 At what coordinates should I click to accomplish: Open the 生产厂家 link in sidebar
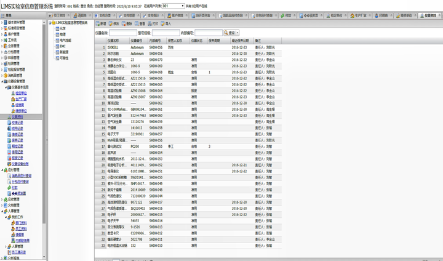(21, 99)
